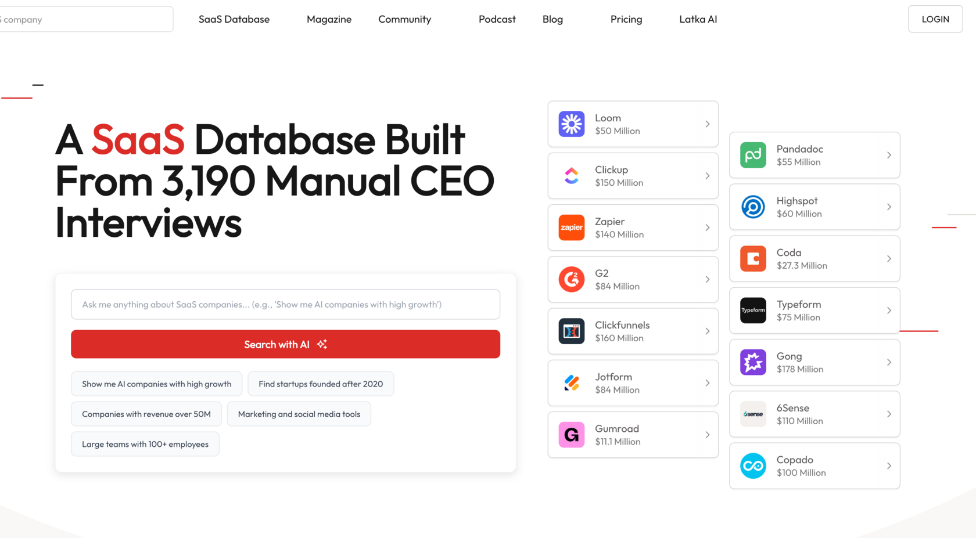Click the Pandadoc logo icon
The width and height of the screenshot is (976, 538).
[x=753, y=155]
